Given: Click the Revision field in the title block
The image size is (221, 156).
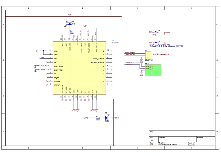Looking at the screenshot, I should point(206,139).
